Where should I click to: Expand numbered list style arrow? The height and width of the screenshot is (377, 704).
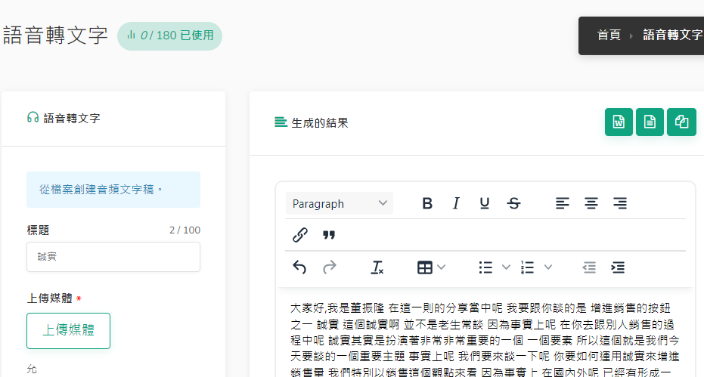point(547,267)
